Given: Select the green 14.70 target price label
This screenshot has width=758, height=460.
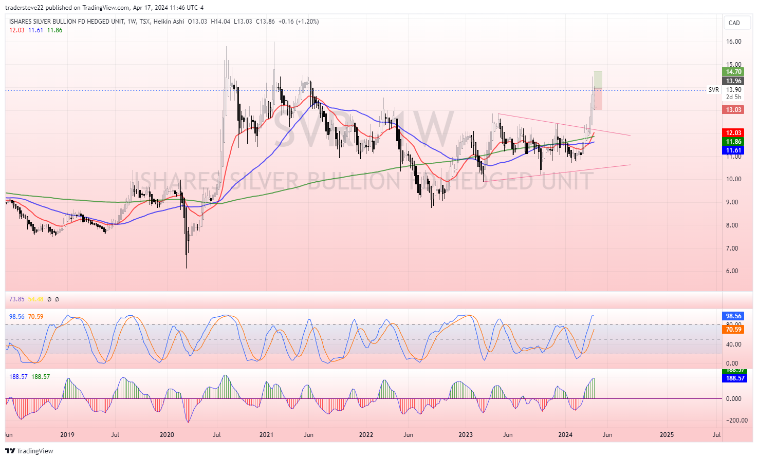Looking at the screenshot, I should (733, 72).
